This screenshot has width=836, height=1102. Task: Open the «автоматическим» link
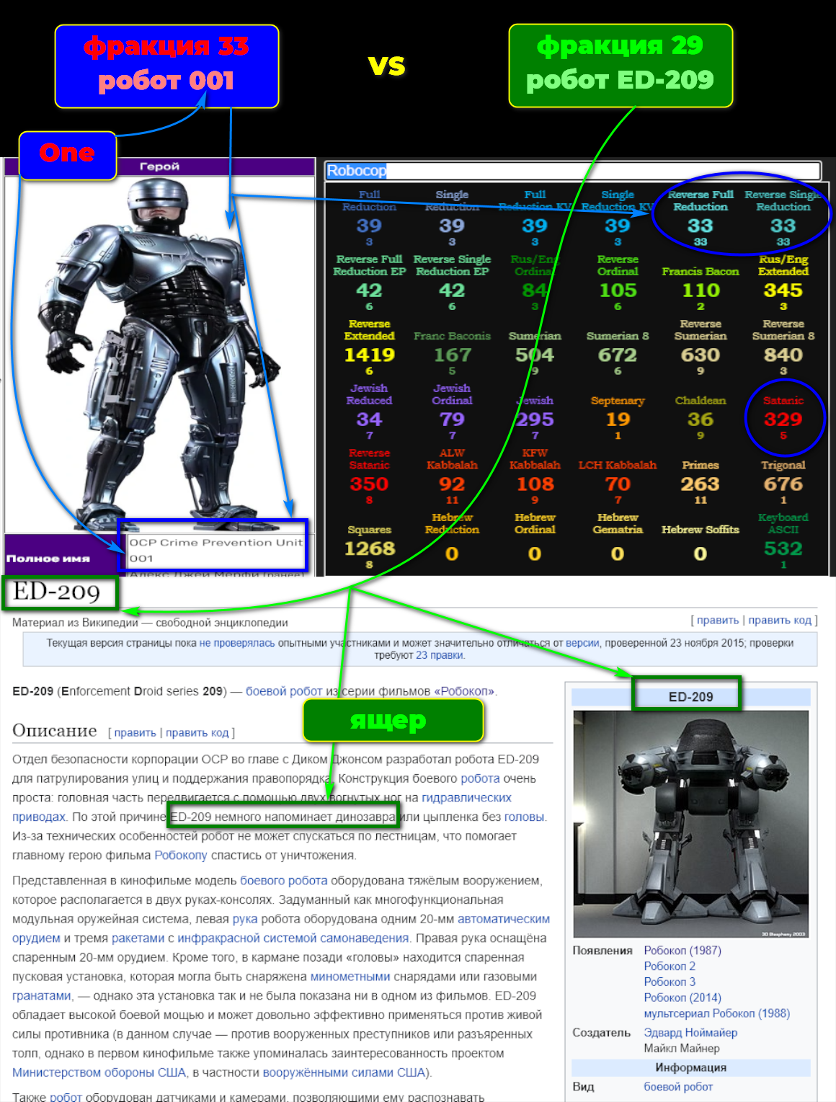[x=504, y=919]
